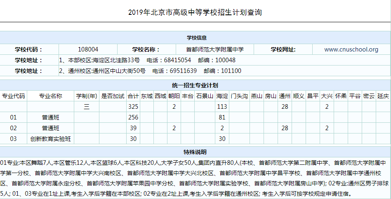Click the 大兴 column header
Viewport: 391px width, 199px height.
coord(327,96)
